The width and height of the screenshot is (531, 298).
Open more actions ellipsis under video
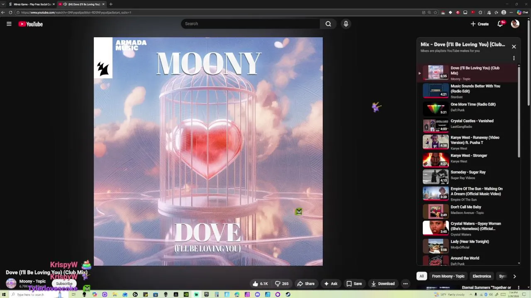point(405,284)
